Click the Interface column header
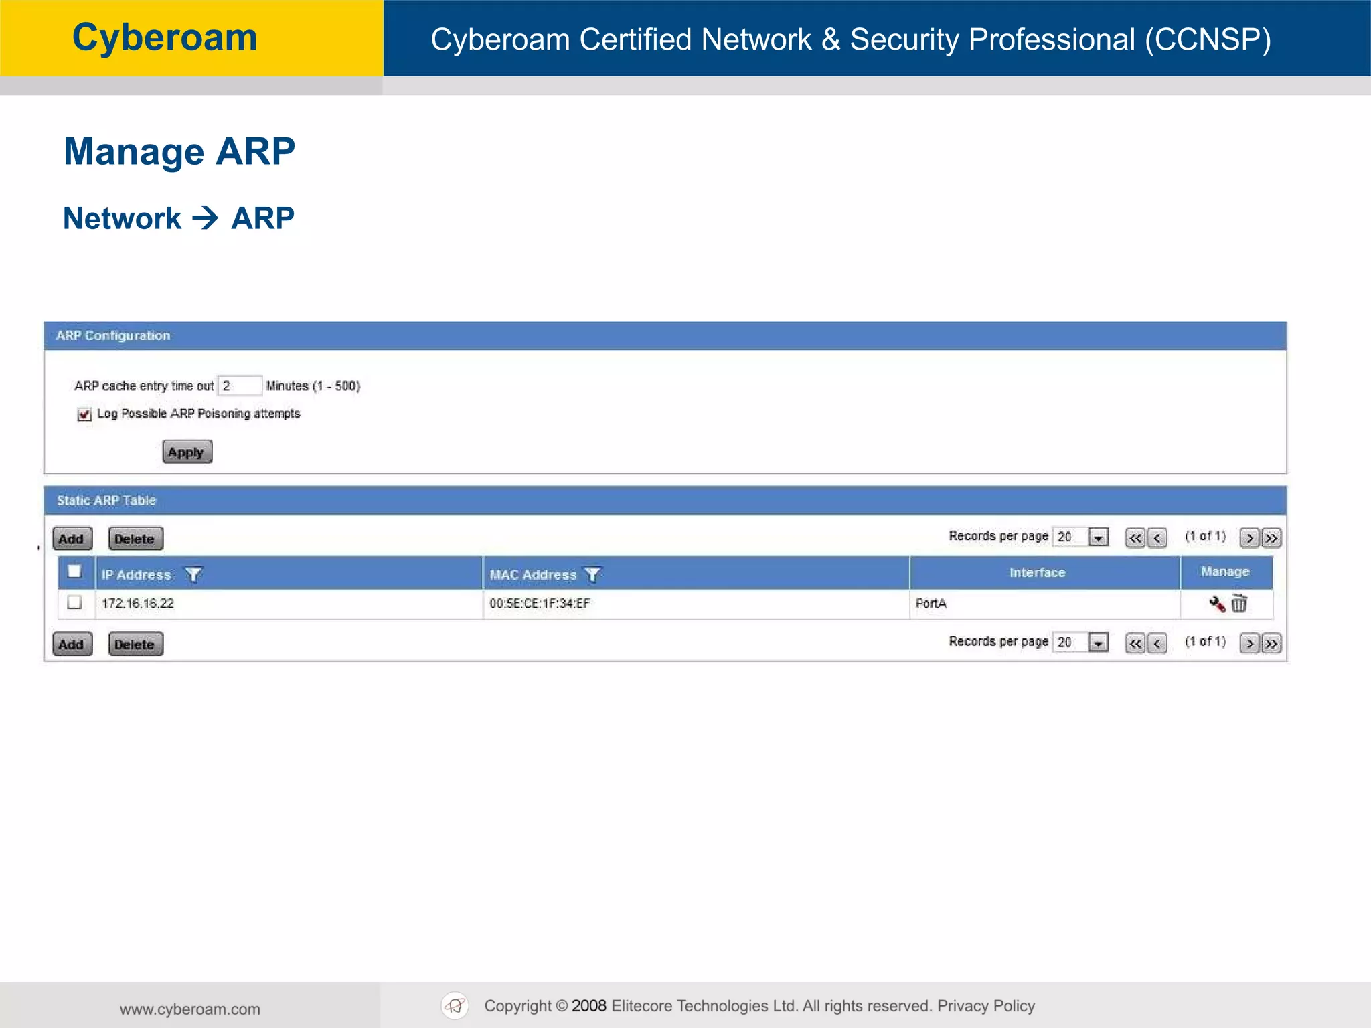 coord(1037,572)
